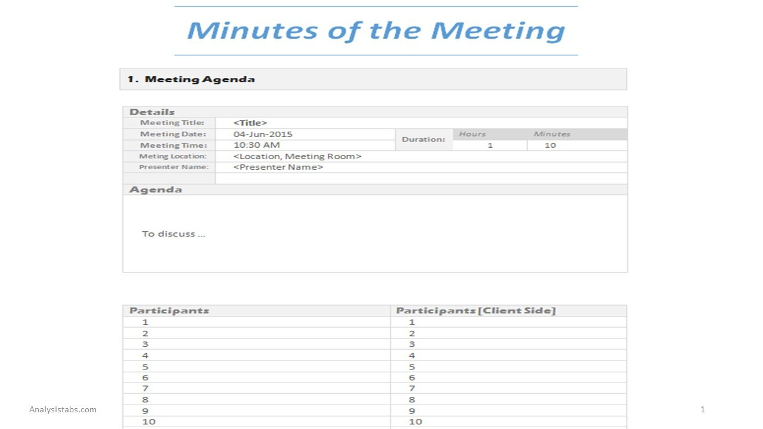Click row 8 in the Participants list

(256, 400)
